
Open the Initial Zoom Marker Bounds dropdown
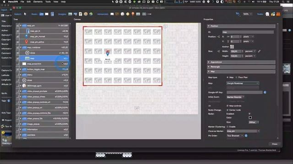[x=235, y=97]
